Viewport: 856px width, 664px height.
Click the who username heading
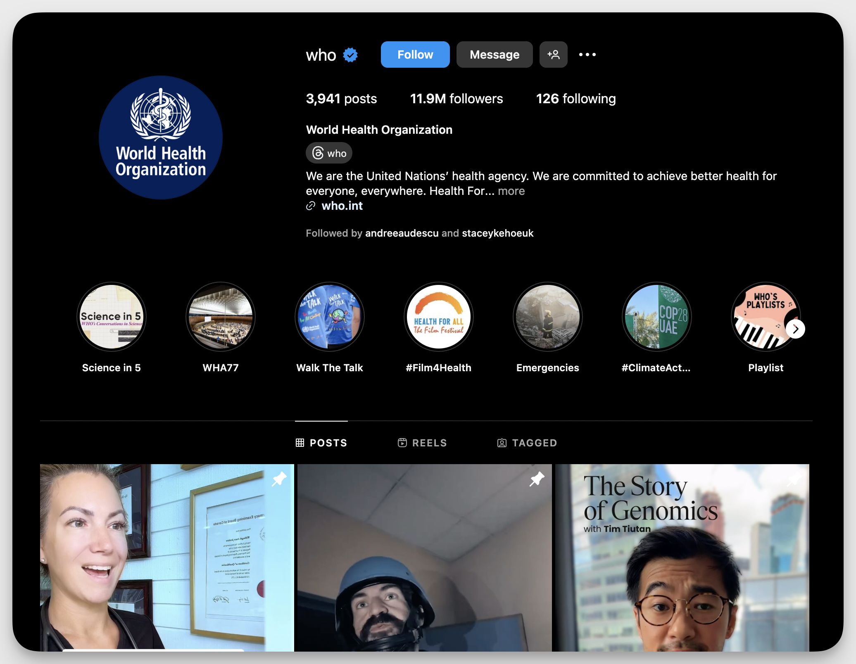click(x=321, y=55)
